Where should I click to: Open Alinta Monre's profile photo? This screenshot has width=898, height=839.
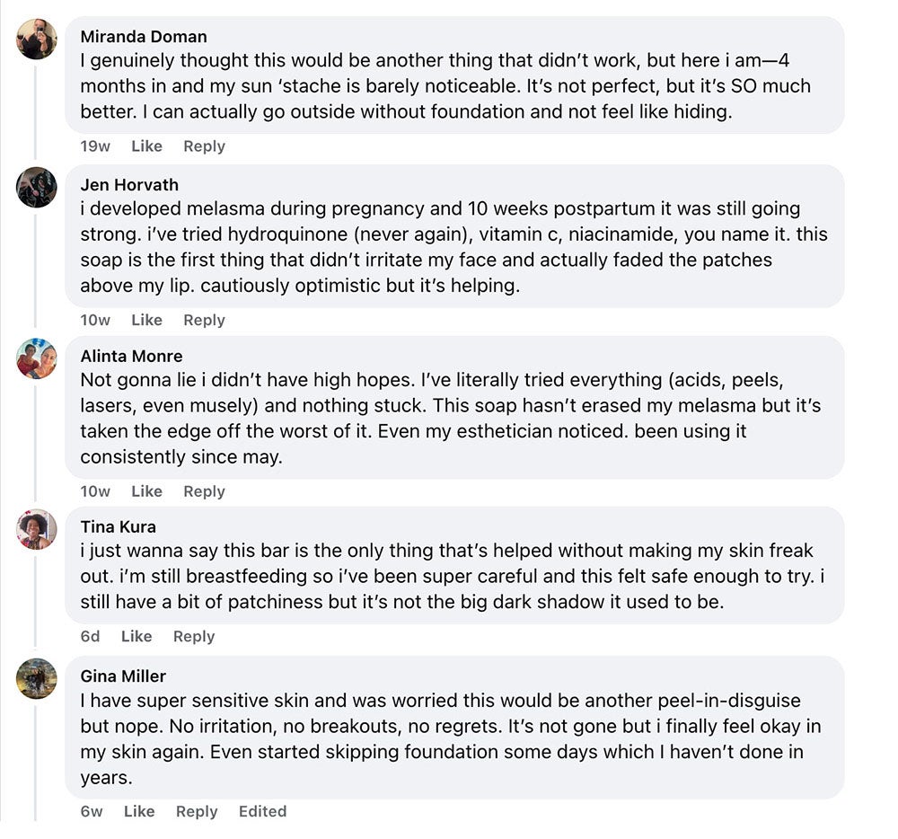(37, 358)
